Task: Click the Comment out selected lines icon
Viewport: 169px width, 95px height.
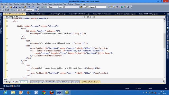Action: coord(12,10)
